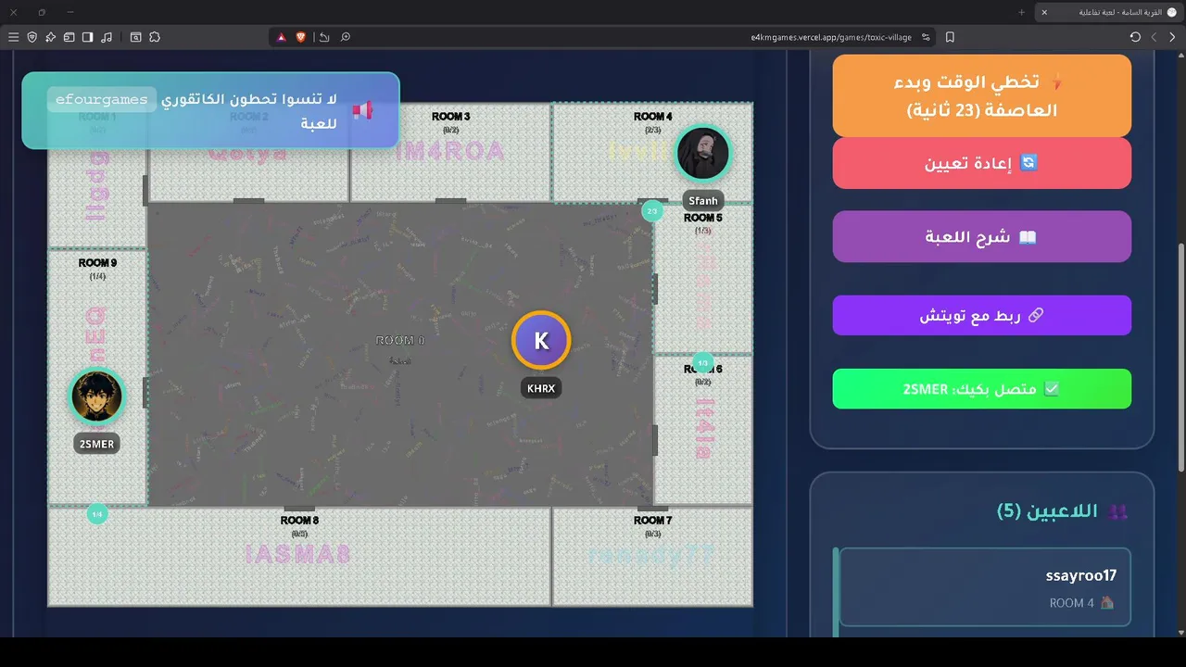Open the media music-note control
1186x667 pixels.
tap(107, 37)
